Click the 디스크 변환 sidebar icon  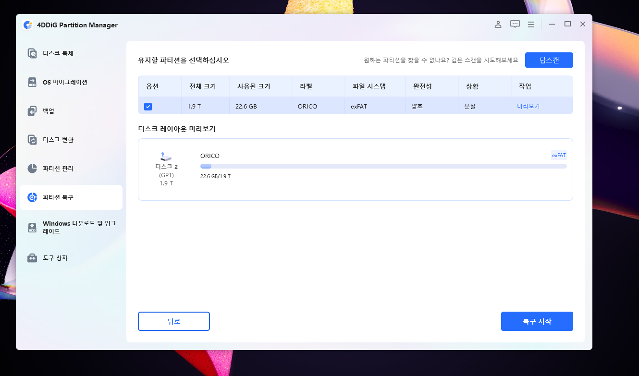coord(32,140)
